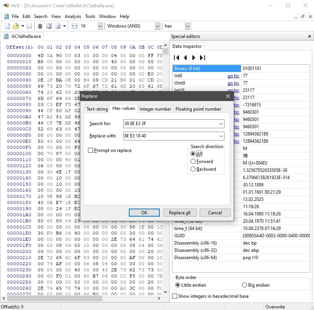Viewport: 314px width, 310px height.
Task: Click OK in Replace dialog
Action: click(144, 213)
